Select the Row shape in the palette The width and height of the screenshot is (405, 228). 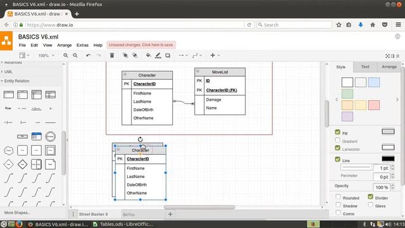[8, 108]
